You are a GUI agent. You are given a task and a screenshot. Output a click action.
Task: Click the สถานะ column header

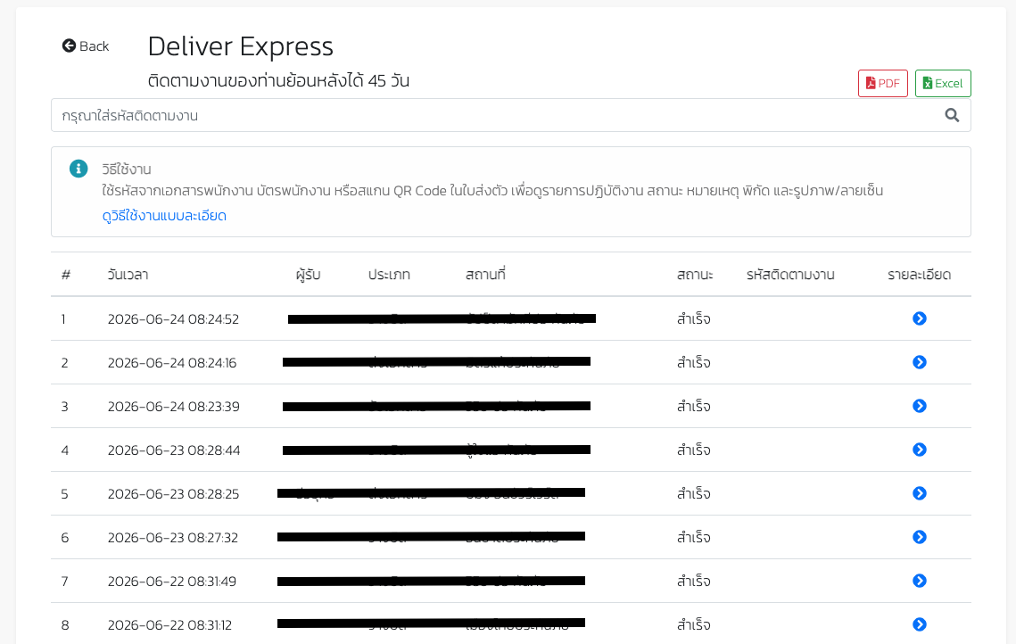pos(695,275)
